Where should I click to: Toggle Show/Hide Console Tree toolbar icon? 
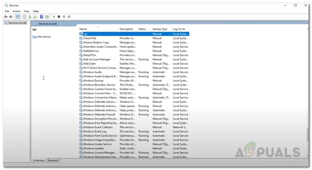point(18,17)
